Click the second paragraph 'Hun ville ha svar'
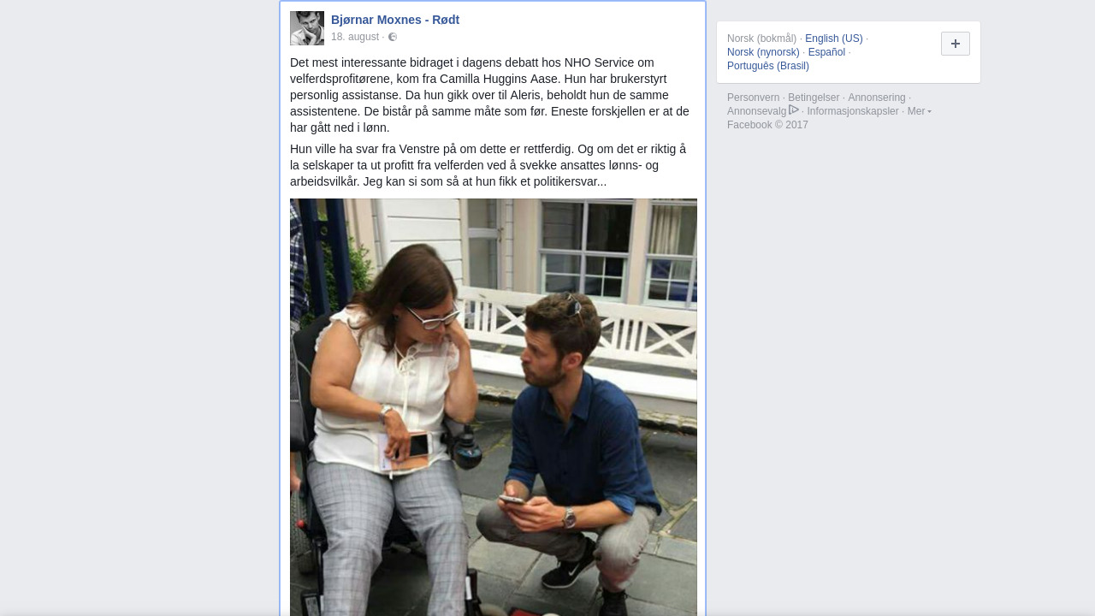Image resolution: width=1095 pixels, height=616 pixels. [491, 165]
